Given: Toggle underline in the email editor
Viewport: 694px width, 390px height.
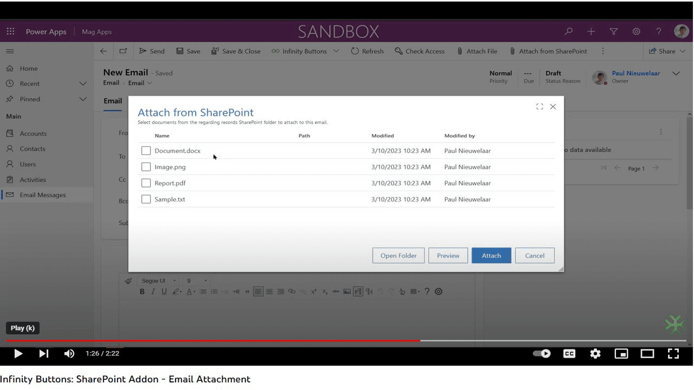Looking at the screenshot, I should click(164, 291).
